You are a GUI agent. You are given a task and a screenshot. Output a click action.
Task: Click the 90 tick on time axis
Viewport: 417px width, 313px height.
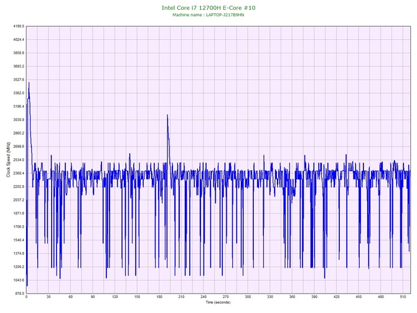click(x=93, y=297)
